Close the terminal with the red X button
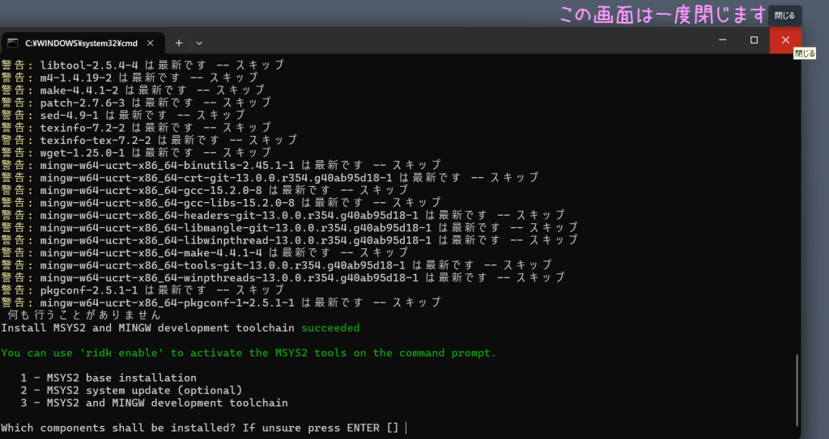 pyautogui.click(x=785, y=40)
